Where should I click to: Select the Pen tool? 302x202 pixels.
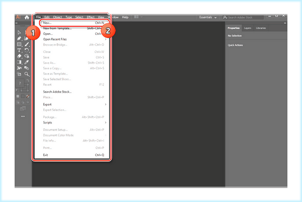[x=19, y=38]
